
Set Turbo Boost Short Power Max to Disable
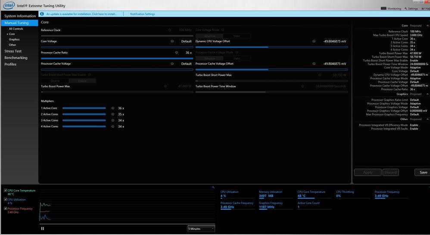tap(55, 81)
